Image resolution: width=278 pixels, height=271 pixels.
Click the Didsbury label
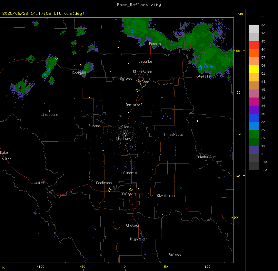click(x=124, y=139)
